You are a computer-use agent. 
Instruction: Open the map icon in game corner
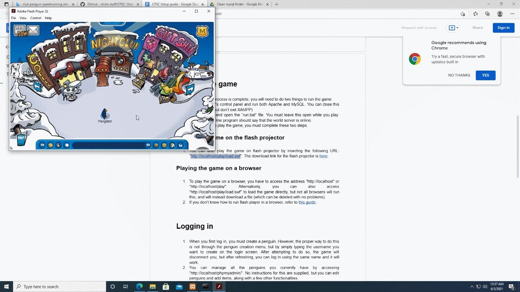22,140
